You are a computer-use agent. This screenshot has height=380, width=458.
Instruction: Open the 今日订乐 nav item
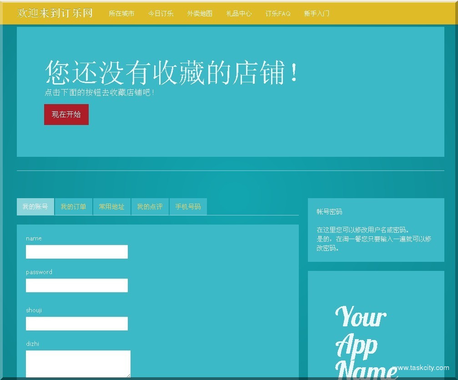tap(161, 14)
